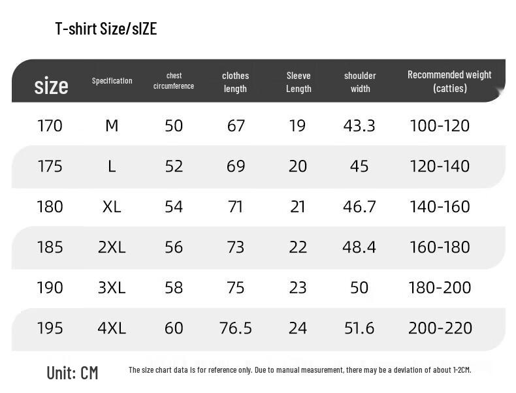Click the 76.5 clothes length value

pyautogui.click(x=236, y=328)
